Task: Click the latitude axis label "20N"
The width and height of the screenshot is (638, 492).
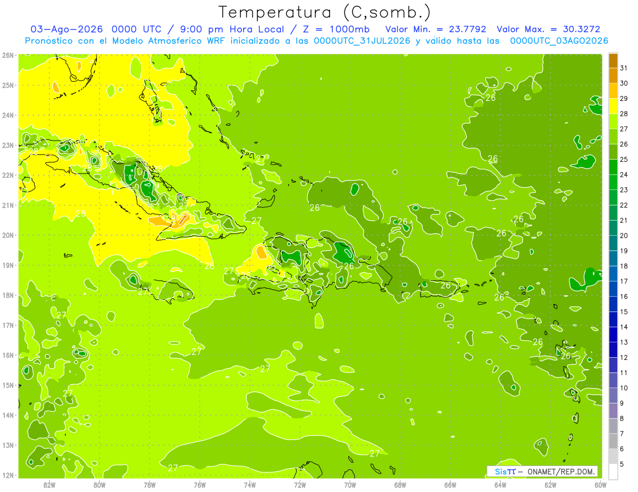Action: 8,235
